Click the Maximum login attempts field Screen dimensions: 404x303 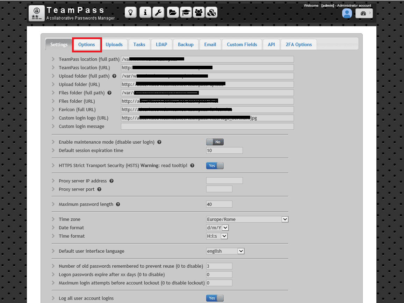tap(219, 283)
